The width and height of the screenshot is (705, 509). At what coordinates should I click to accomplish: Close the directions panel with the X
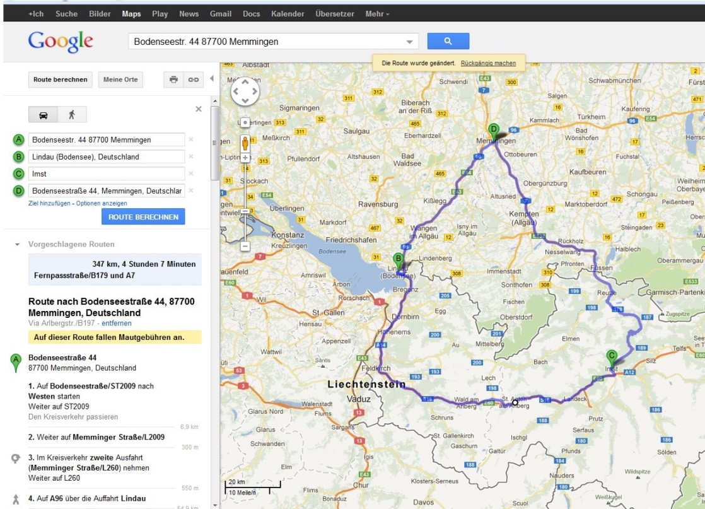coord(199,109)
